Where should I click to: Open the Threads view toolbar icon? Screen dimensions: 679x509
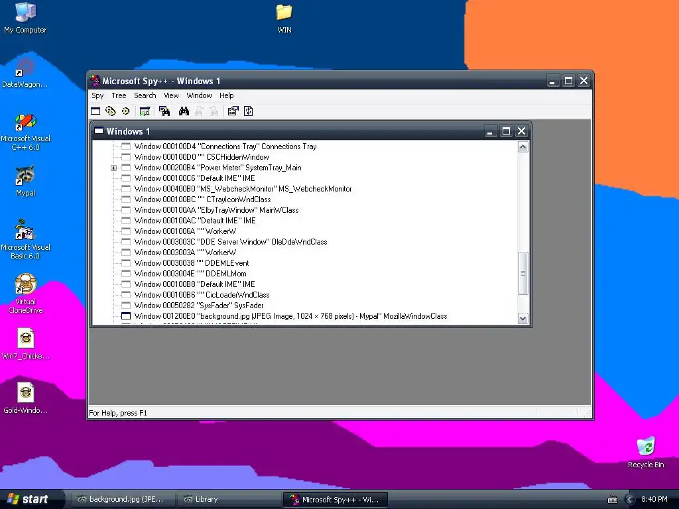point(125,111)
